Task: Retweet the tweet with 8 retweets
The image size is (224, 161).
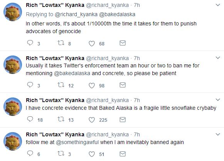Action: click(61, 43)
